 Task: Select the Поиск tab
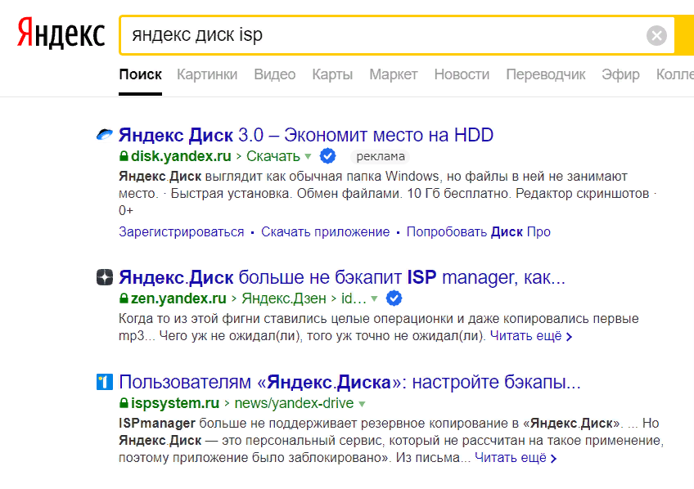[140, 74]
